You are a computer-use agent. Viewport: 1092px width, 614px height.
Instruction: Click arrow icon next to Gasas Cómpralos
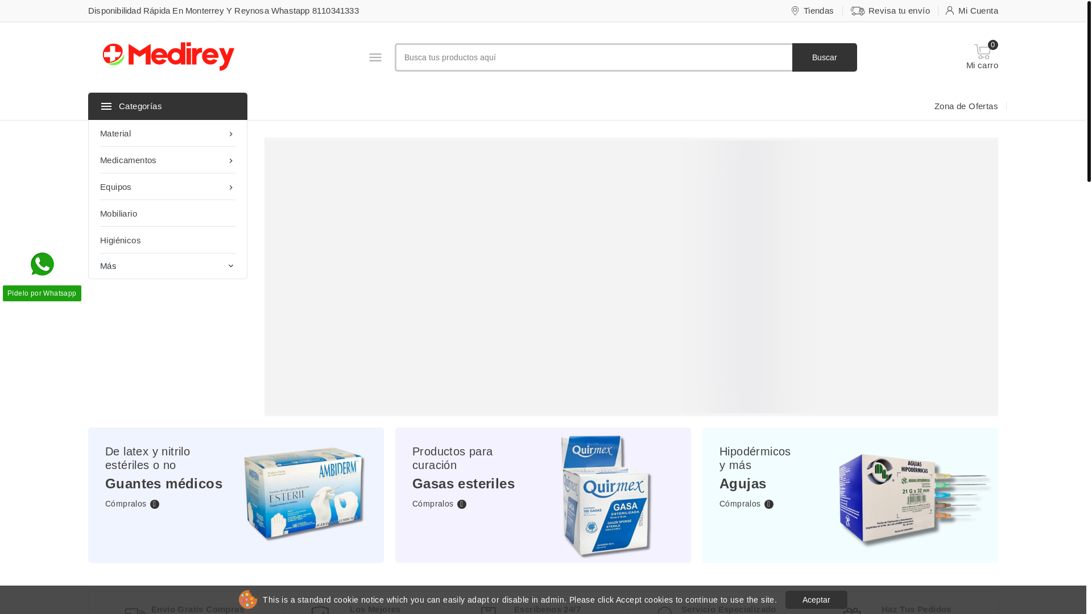(x=462, y=504)
